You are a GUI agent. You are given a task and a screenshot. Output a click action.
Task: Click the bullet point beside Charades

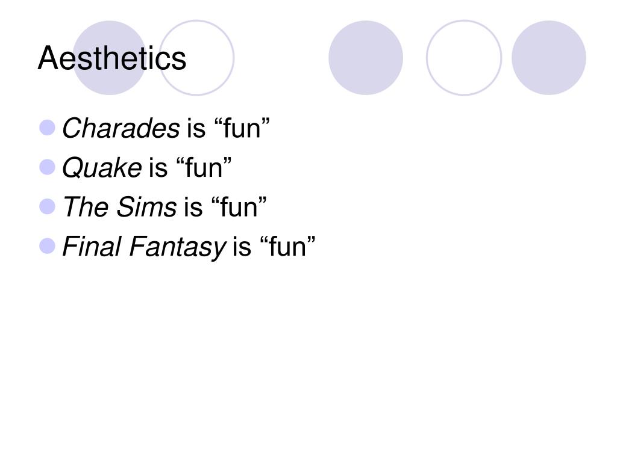click(47, 127)
